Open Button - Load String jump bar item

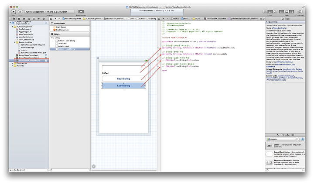click(147, 19)
